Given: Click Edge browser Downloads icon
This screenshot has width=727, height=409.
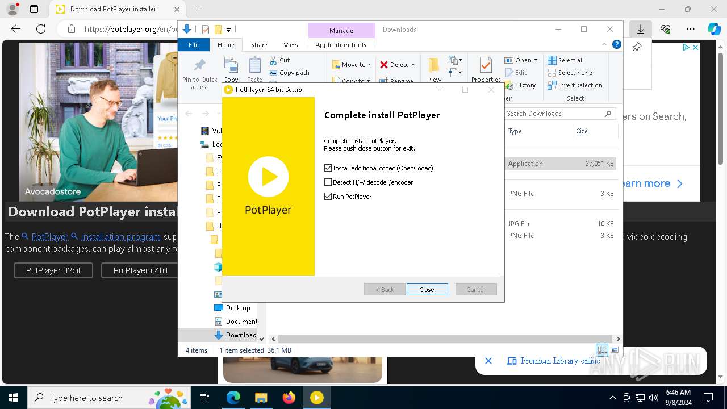Looking at the screenshot, I should (641, 29).
